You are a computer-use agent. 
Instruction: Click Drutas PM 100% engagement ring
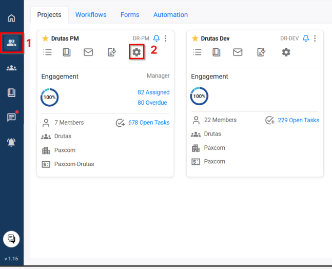click(x=49, y=97)
